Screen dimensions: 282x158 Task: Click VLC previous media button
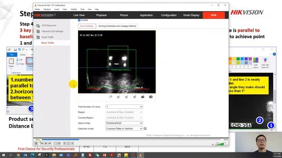click(x=42, y=144)
